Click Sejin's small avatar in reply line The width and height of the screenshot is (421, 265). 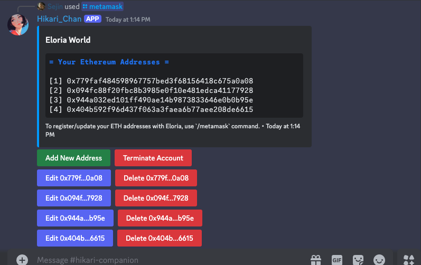tap(41, 6)
